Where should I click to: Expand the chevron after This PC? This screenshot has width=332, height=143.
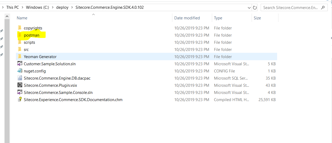pos(22,7)
